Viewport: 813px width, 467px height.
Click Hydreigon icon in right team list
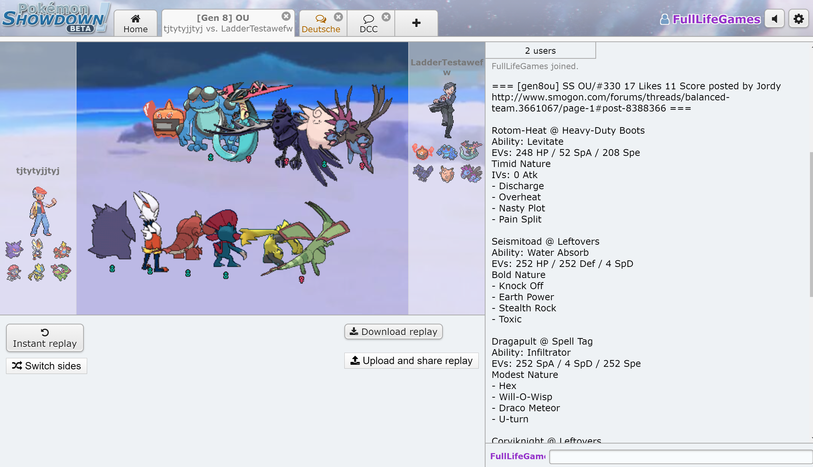point(471,174)
